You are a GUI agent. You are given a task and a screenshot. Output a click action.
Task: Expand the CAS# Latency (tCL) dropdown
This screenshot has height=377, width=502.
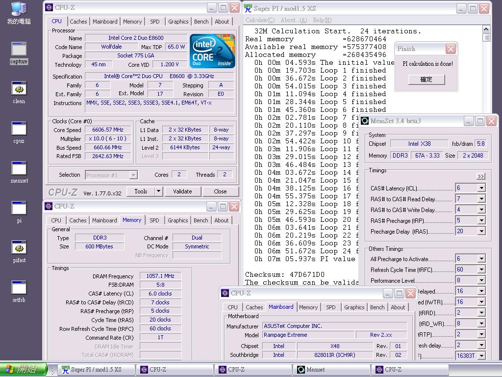pyautogui.click(x=481, y=188)
